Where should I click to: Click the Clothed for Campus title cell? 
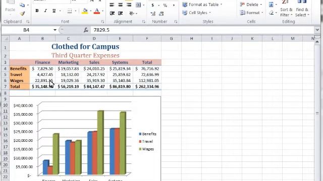point(85,47)
